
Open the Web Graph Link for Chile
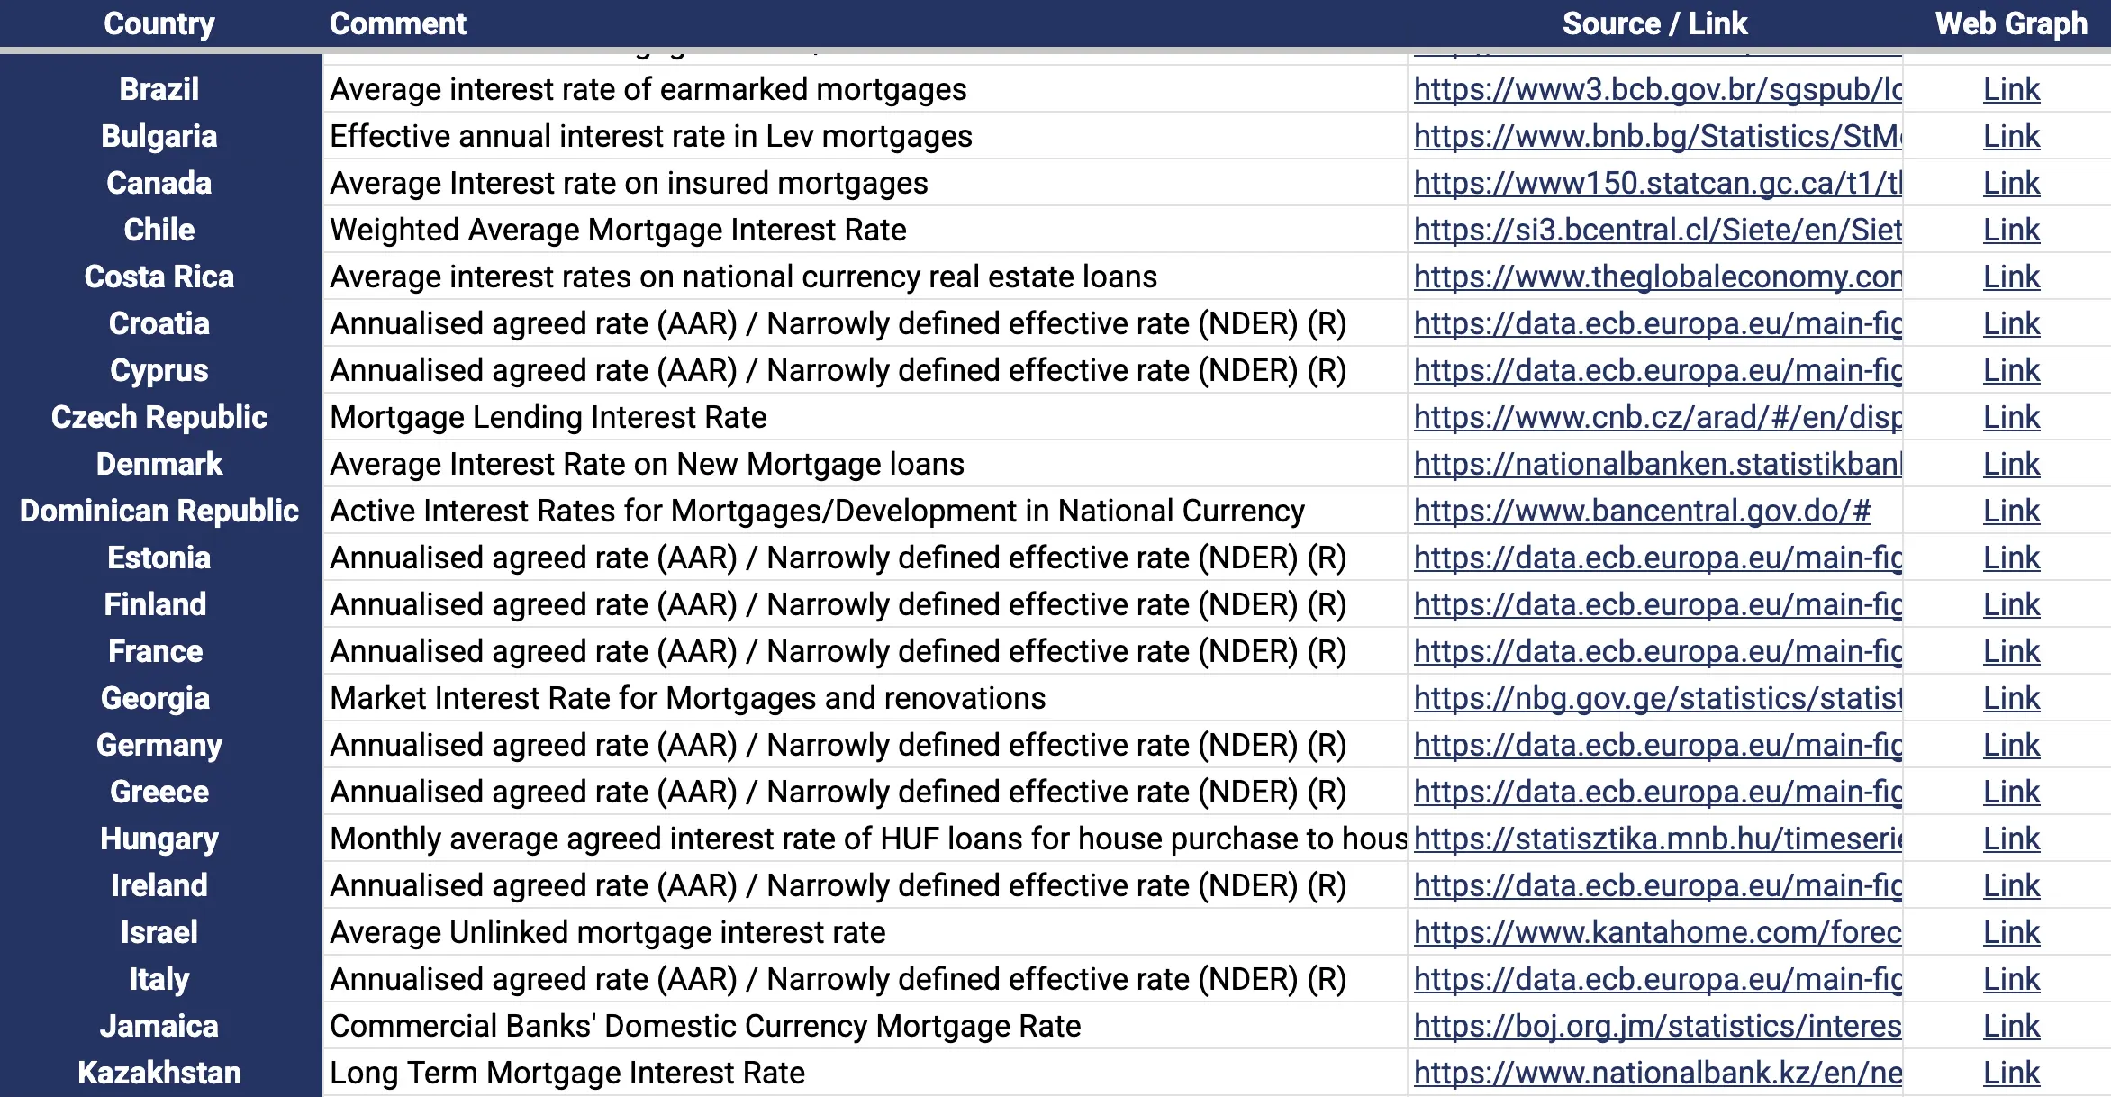click(2012, 230)
